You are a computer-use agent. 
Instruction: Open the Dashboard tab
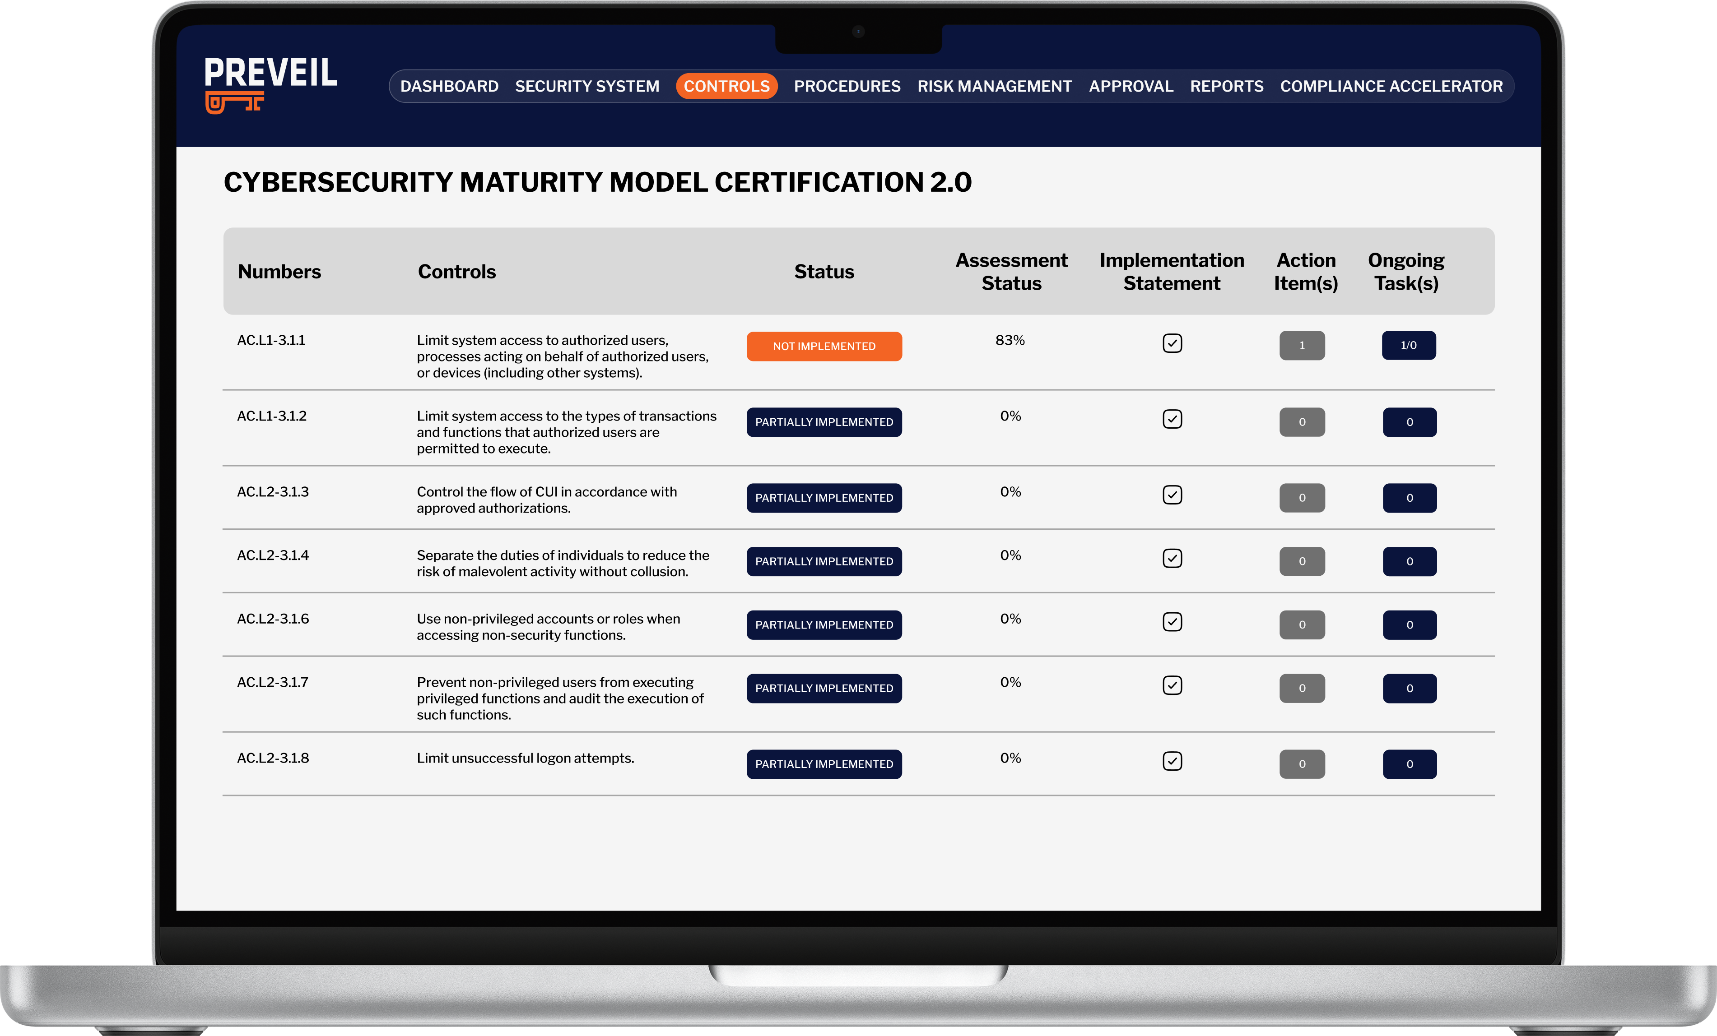pos(450,86)
